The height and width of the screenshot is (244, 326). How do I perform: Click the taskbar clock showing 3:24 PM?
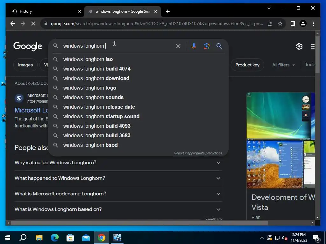[299, 238]
